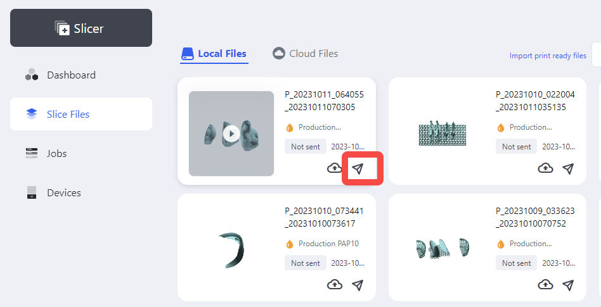This screenshot has width=601, height=307.
Task: Open the curved model thumbnail P_20231010_073441
Action: pos(231,249)
